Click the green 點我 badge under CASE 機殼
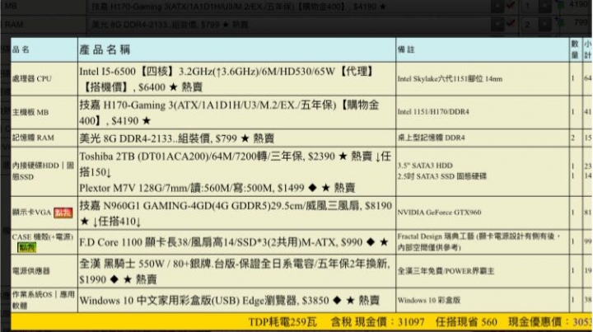The image size is (593, 332). tap(27, 248)
